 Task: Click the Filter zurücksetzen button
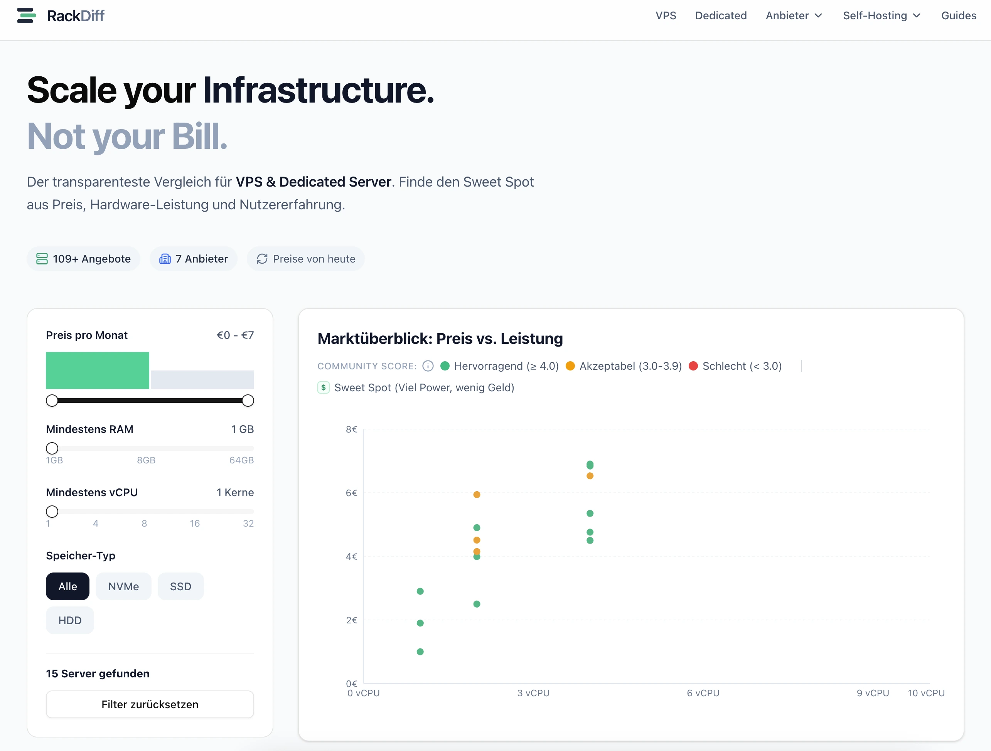pyautogui.click(x=150, y=704)
